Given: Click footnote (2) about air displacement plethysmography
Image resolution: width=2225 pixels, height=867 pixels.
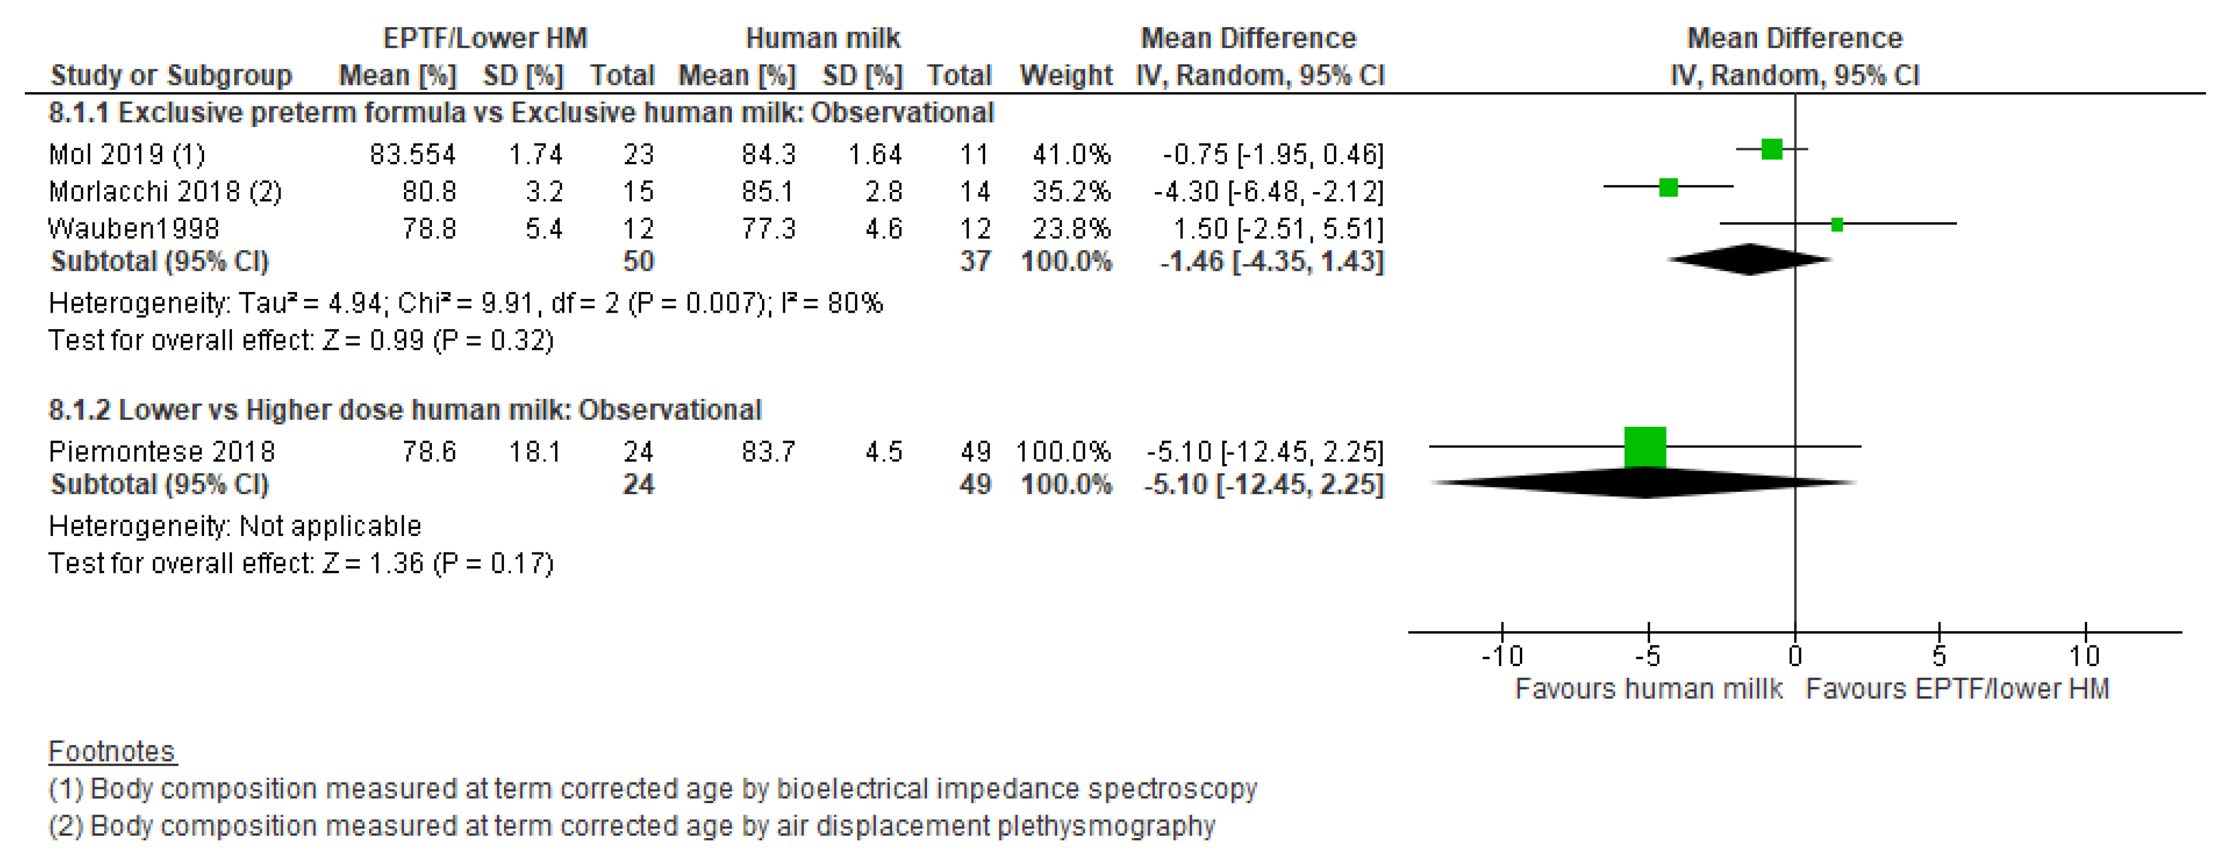Looking at the screenshot, I should point(631,826).
